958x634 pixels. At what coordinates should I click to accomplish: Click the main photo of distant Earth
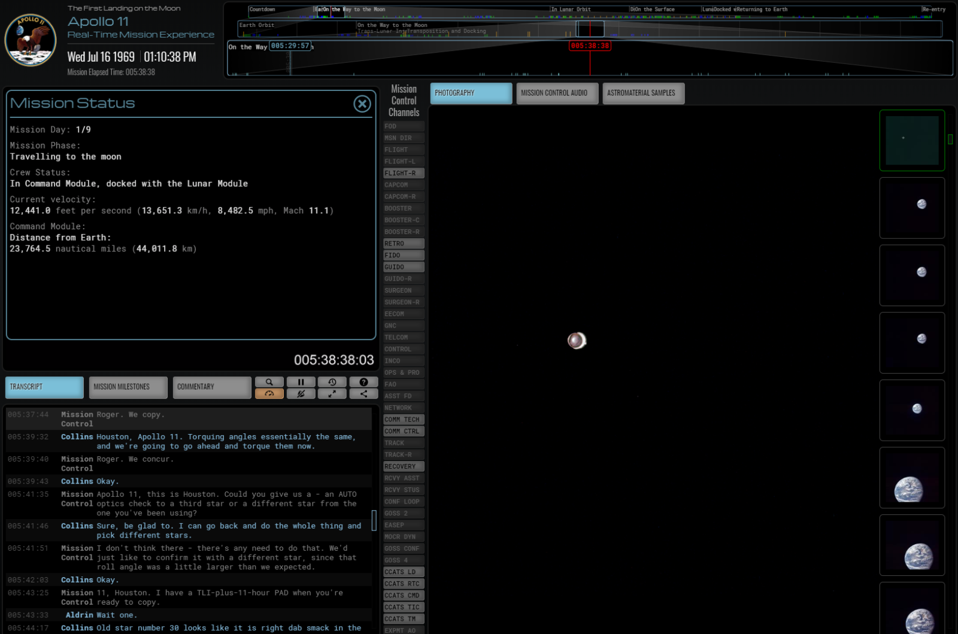[577, 341]
